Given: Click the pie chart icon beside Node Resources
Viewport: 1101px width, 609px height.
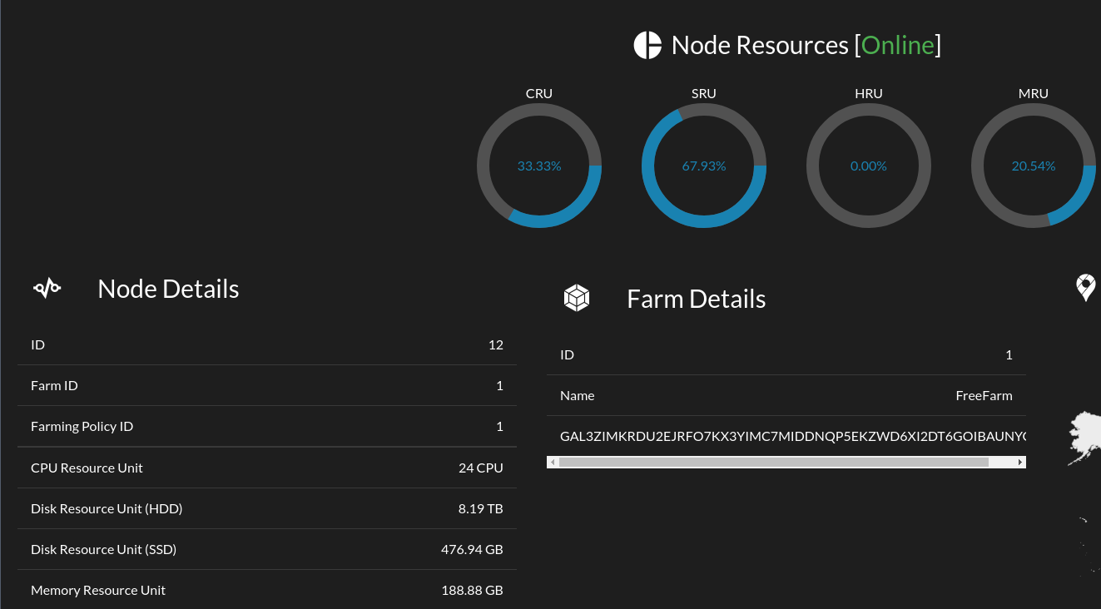Looking at the screenshot, I should pyautogui.click(x=647, y=45).
